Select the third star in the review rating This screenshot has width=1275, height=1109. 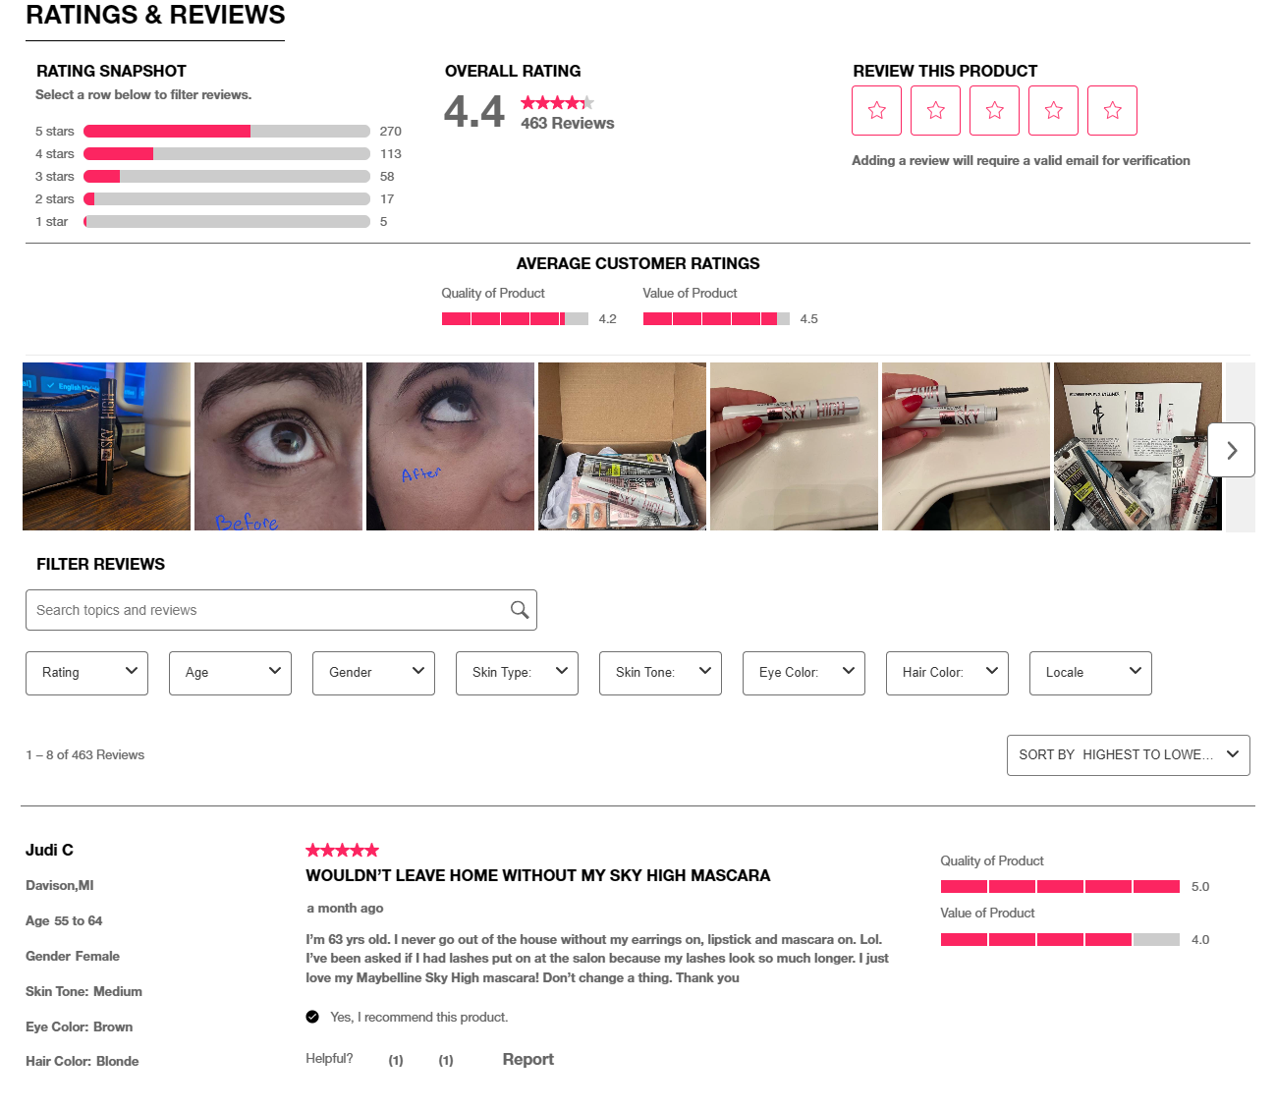tap(994, 110)
